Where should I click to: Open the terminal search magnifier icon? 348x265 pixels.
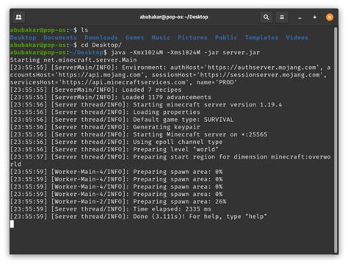(266, 18)
